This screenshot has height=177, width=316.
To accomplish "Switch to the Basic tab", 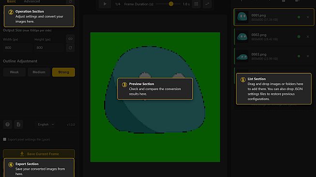I will [x=11, y=1].
